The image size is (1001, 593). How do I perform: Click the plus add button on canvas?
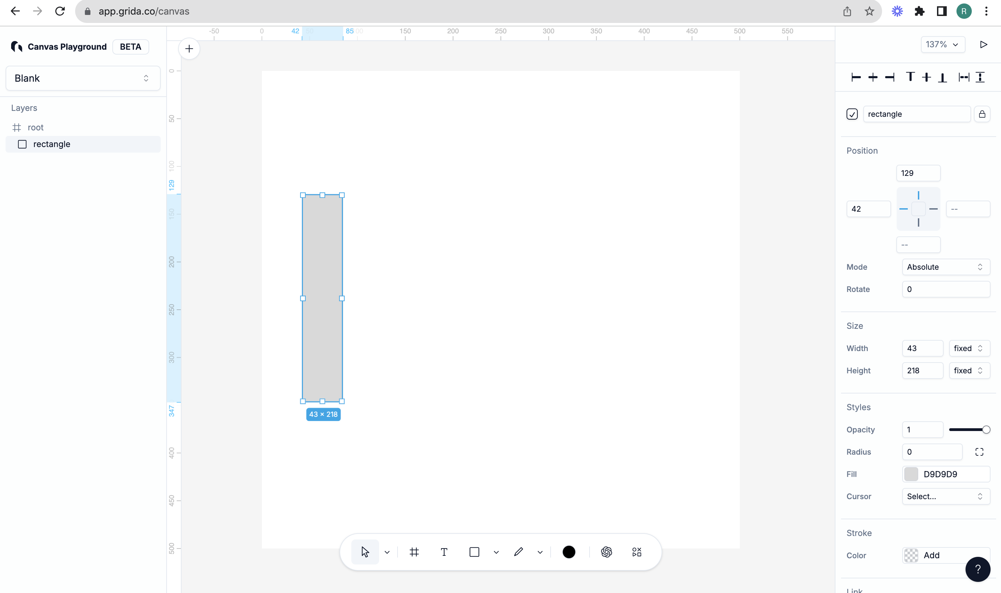coord(189,49)
